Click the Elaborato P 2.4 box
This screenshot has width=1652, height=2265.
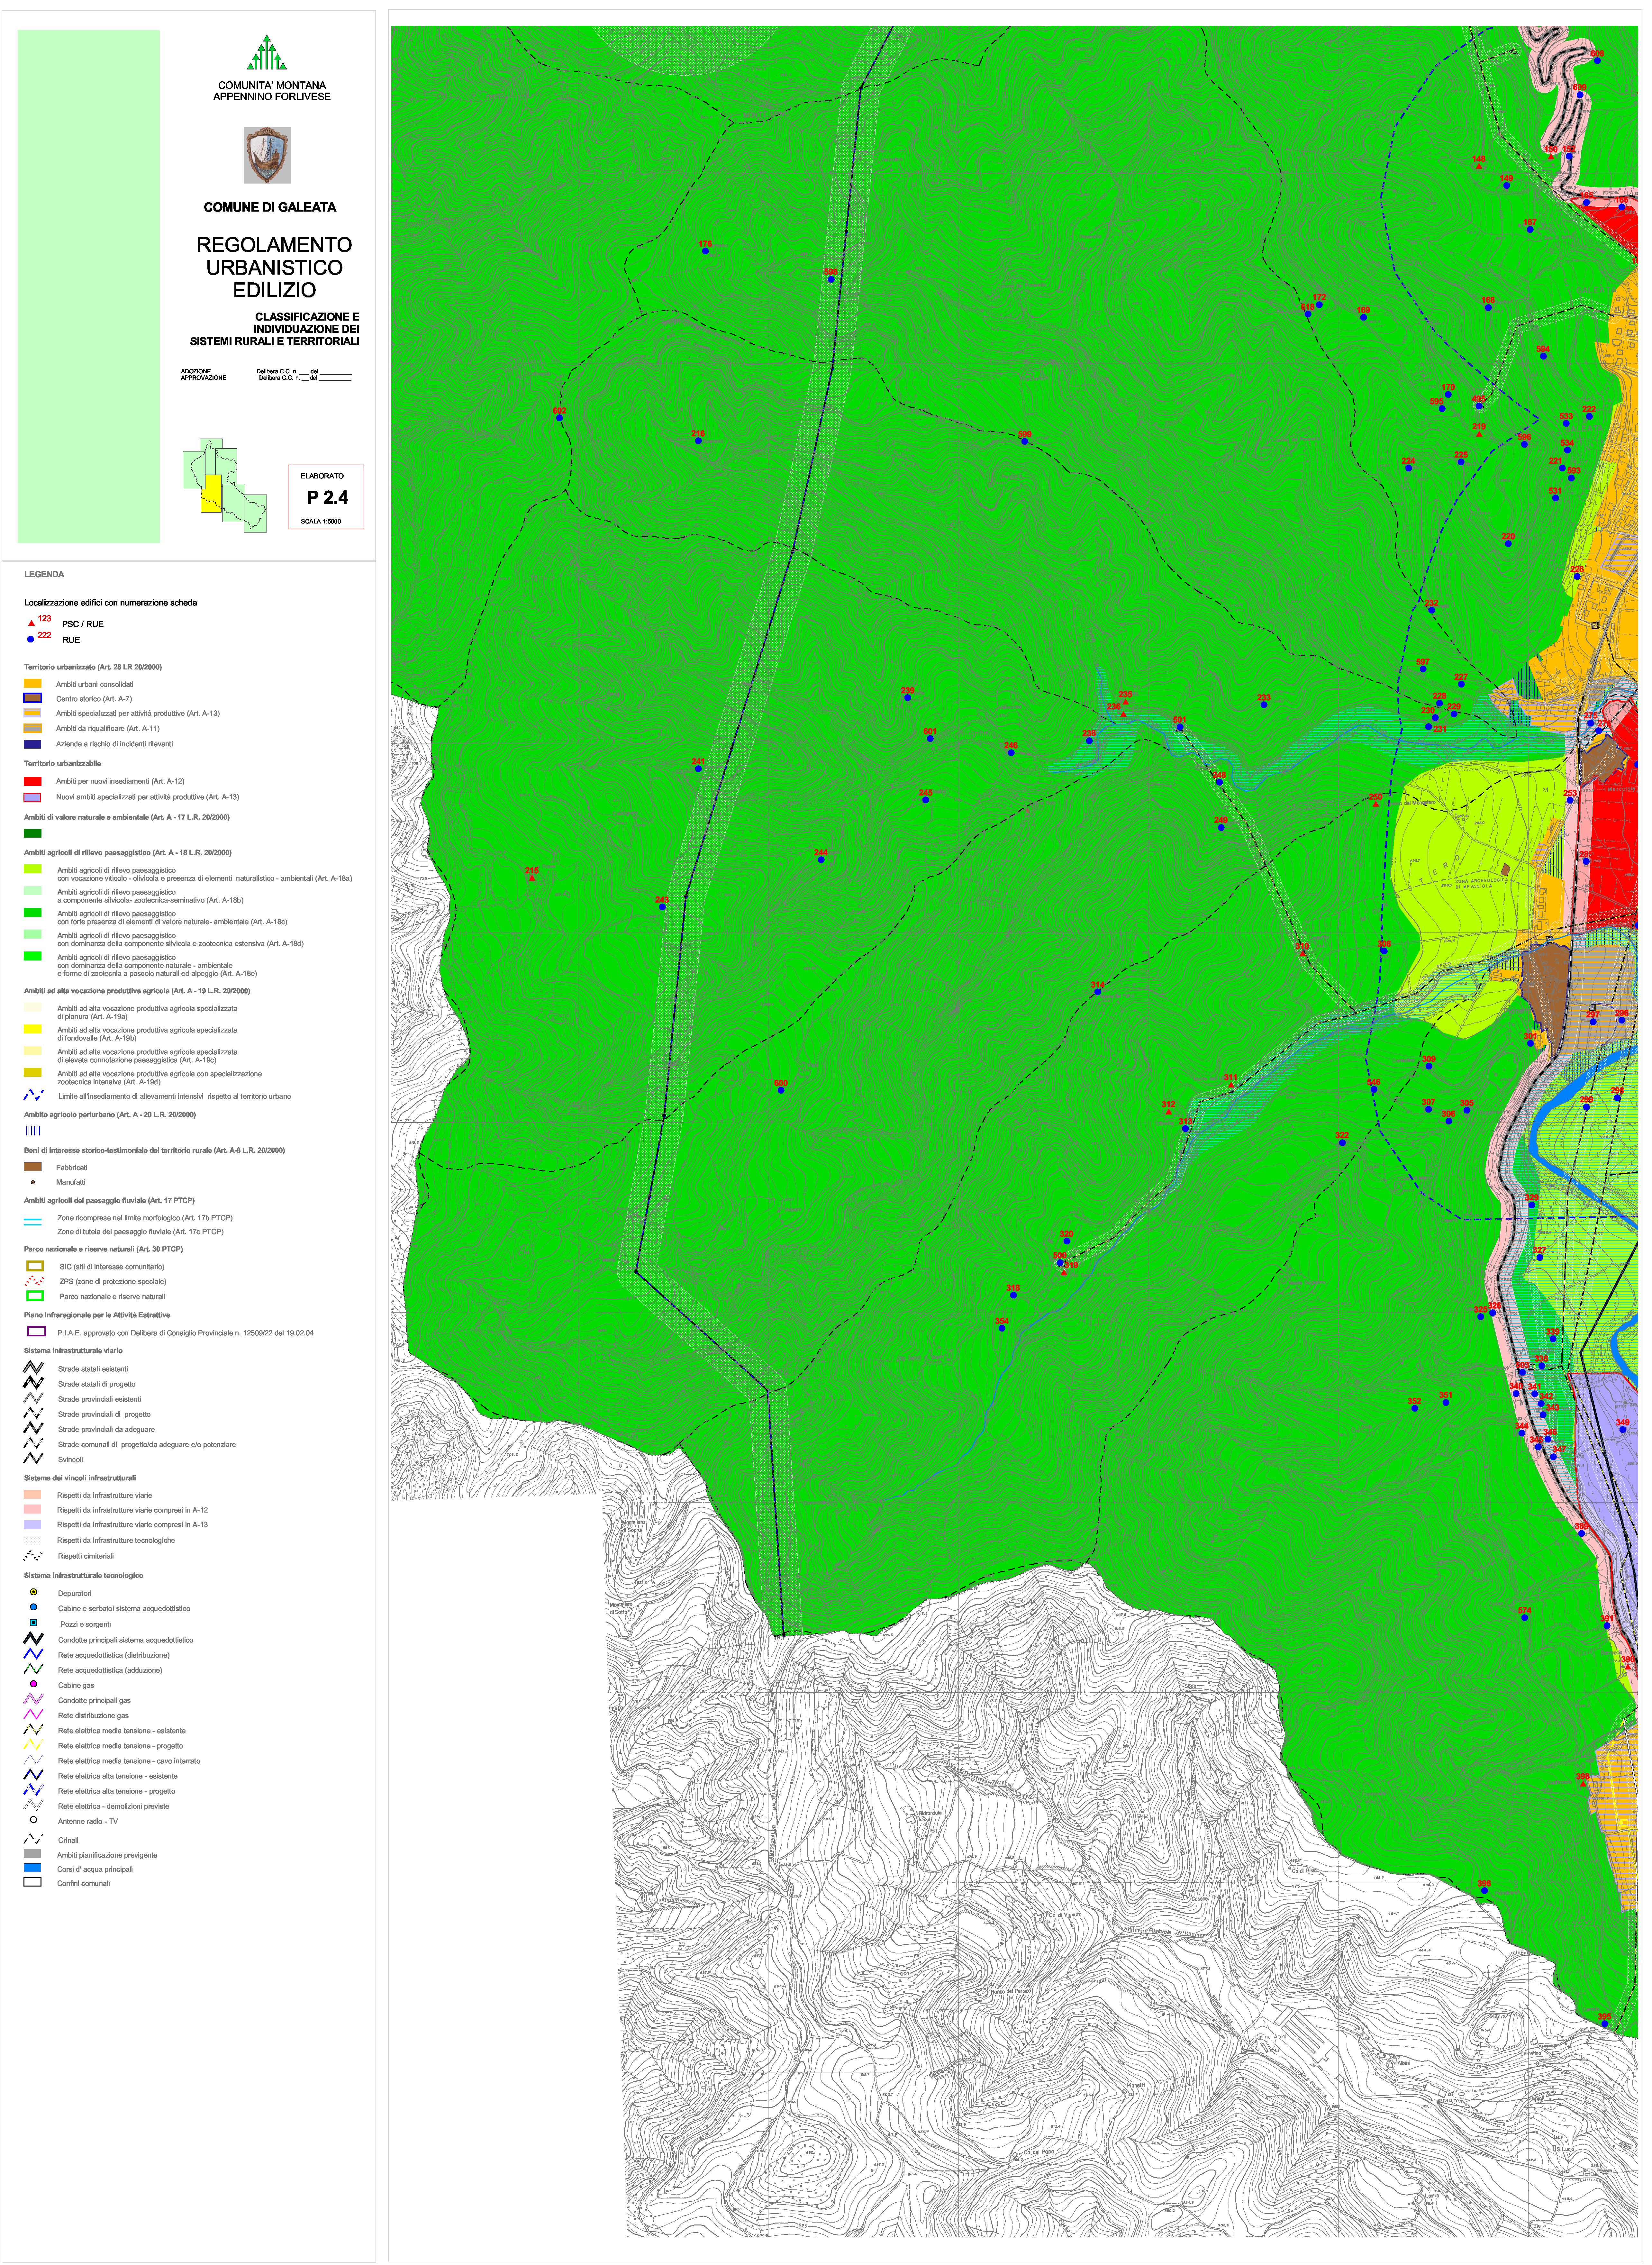(x=326, y=497)
